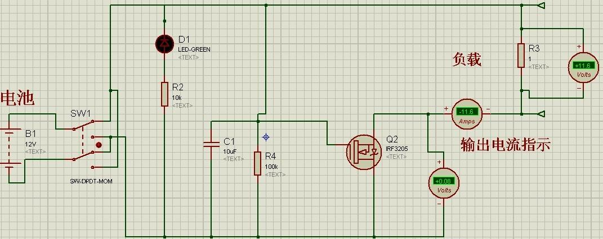Select the green LED D1 symbol

pos(164,44)
